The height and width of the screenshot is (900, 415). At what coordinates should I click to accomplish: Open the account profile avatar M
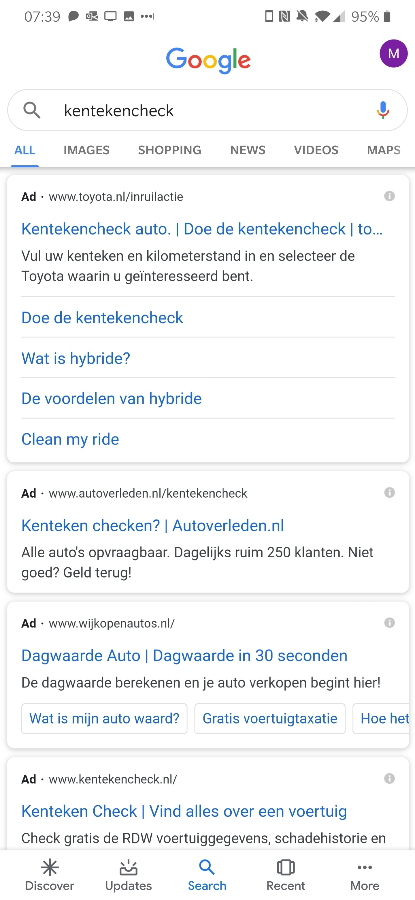pyautogui.click(x=393, y=53)
